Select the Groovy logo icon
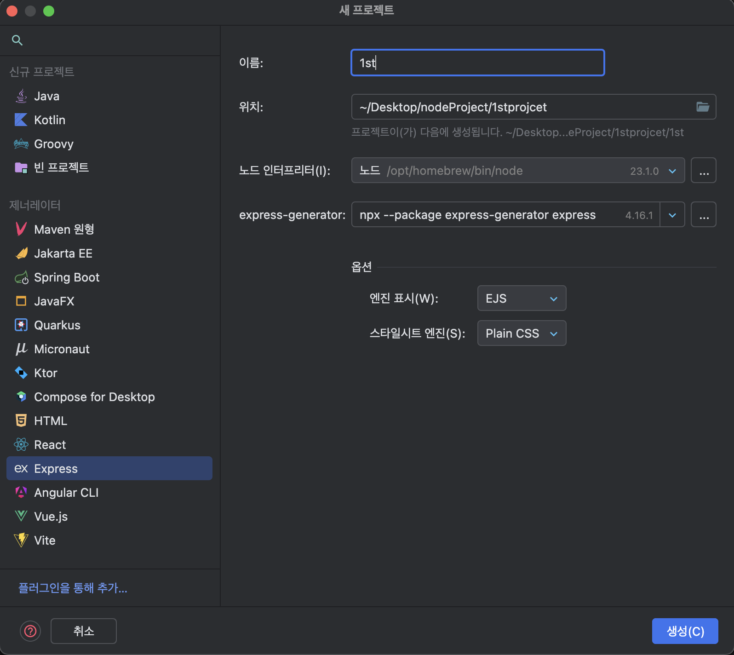The image size is (734, 655). tap(21, 144)
